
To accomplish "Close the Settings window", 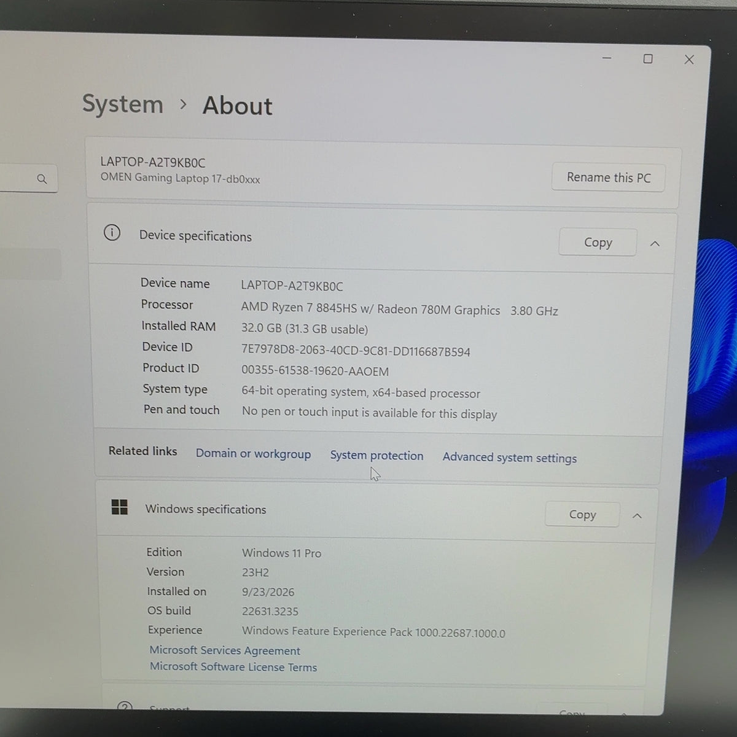I will (689, 60).
